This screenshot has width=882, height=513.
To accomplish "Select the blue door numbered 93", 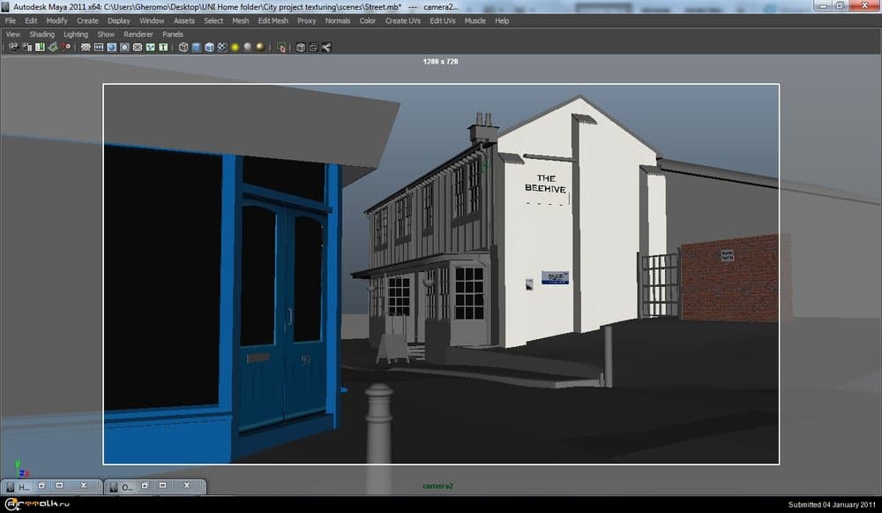I will [x=283, y=315].
